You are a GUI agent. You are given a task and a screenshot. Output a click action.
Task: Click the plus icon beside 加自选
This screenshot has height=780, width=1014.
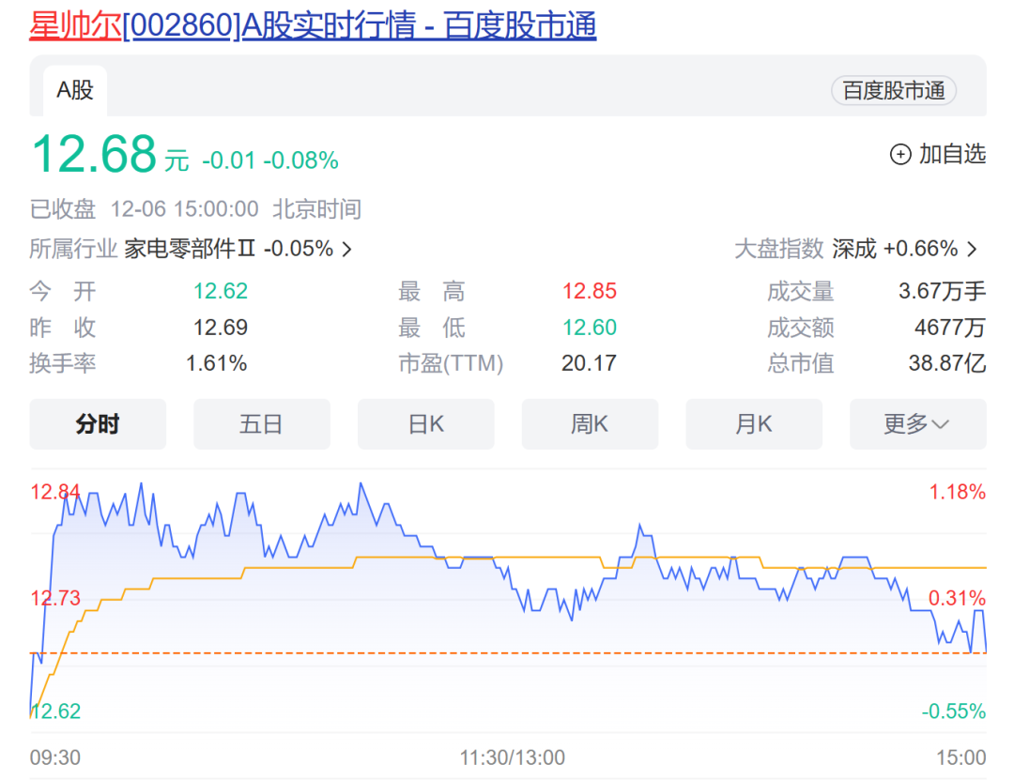pos(900,155)
